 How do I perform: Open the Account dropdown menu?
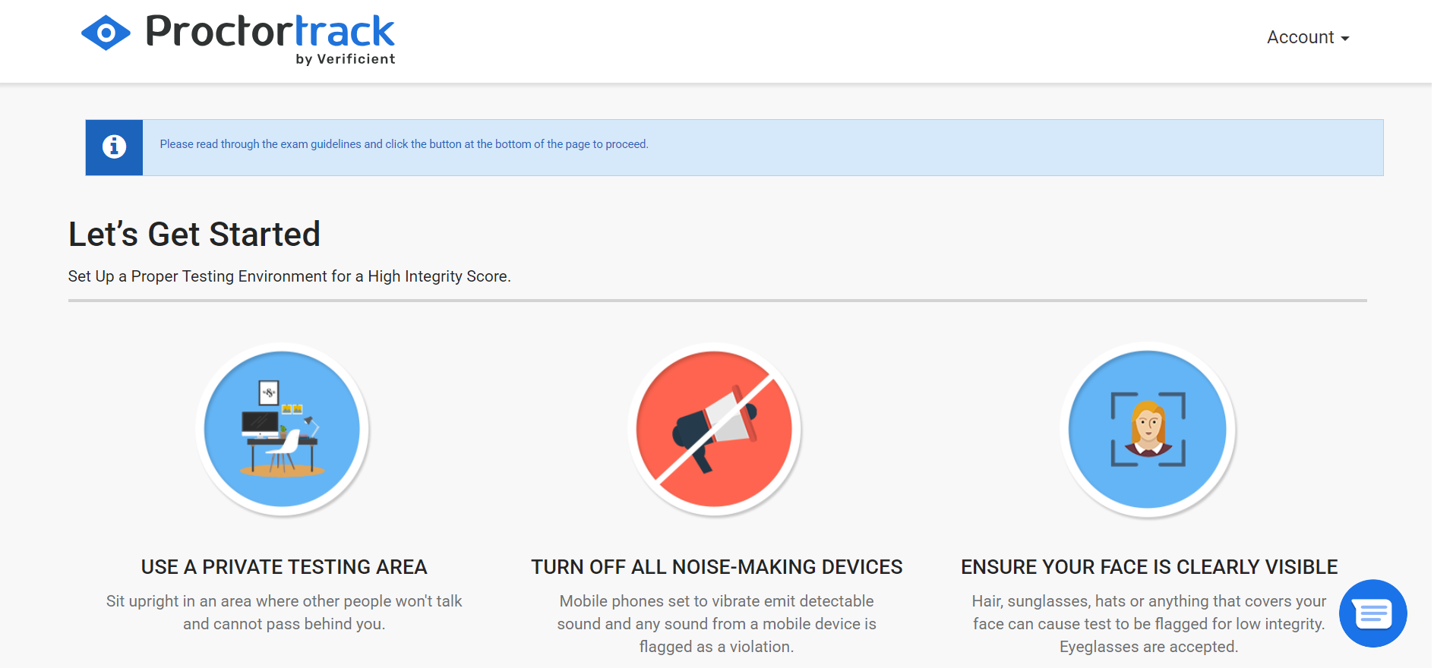pos(1307,37)
